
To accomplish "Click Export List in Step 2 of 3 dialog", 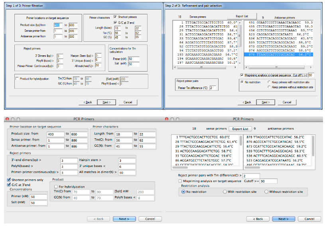I will pos(242,16).
